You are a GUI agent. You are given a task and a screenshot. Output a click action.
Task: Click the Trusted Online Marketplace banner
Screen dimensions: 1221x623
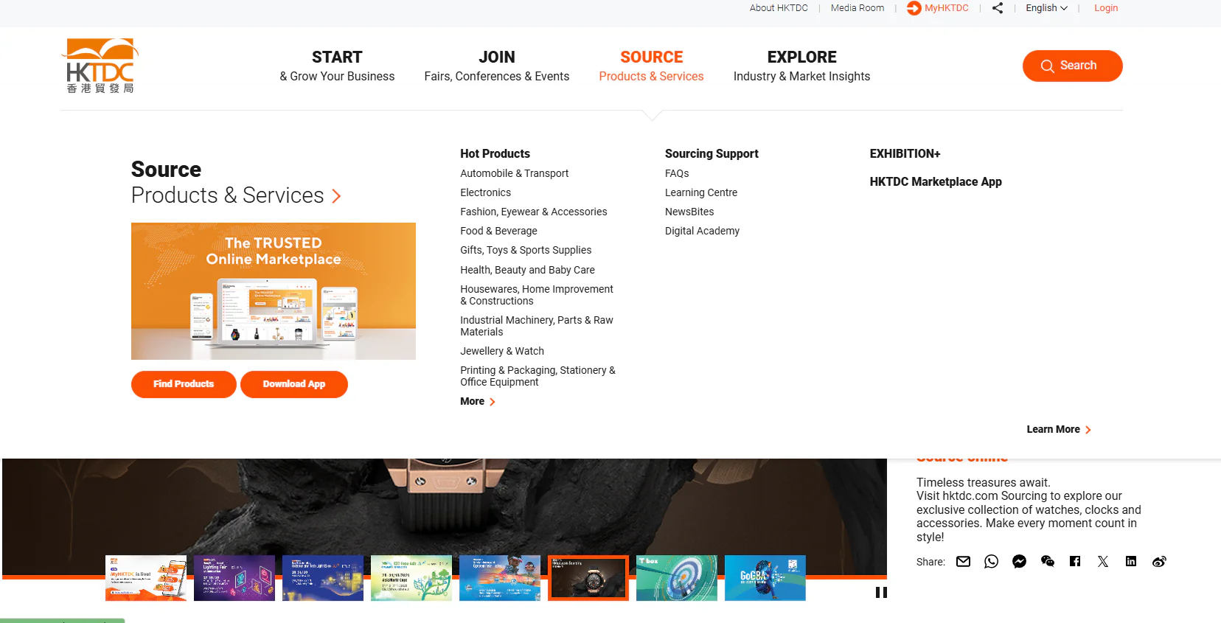click(x=274, y=291)
